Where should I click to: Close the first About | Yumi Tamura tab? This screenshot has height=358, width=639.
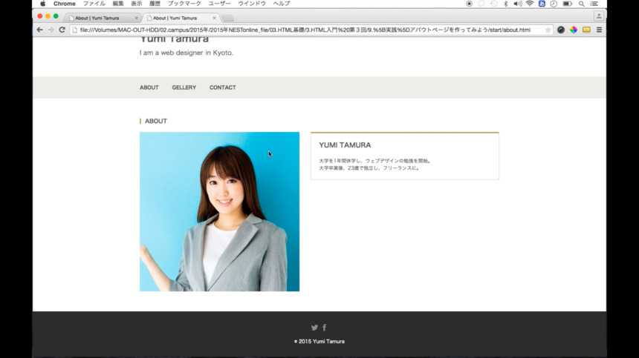pyautogui.click(x=136, y=18)
